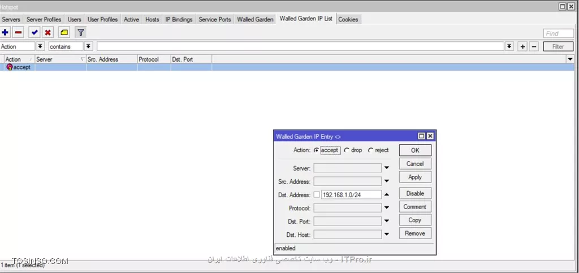Open the contains operator dropdown
Viewport: 579px width, 273px height.
click(88, 46)
